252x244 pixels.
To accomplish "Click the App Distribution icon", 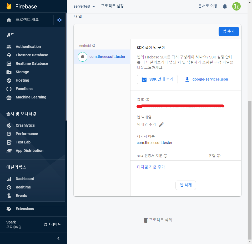I will coord(9,151).
